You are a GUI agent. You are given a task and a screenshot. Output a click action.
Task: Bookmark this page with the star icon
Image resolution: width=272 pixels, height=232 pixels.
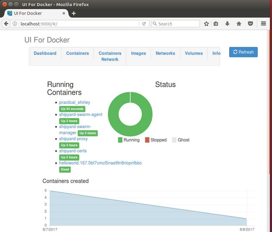[206, 24]
